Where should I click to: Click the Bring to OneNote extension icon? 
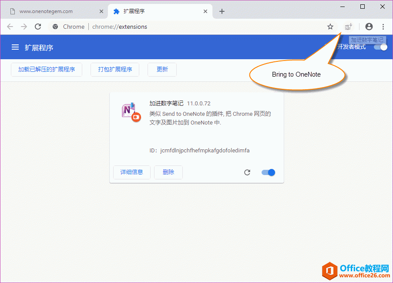[x=348, y=27]
